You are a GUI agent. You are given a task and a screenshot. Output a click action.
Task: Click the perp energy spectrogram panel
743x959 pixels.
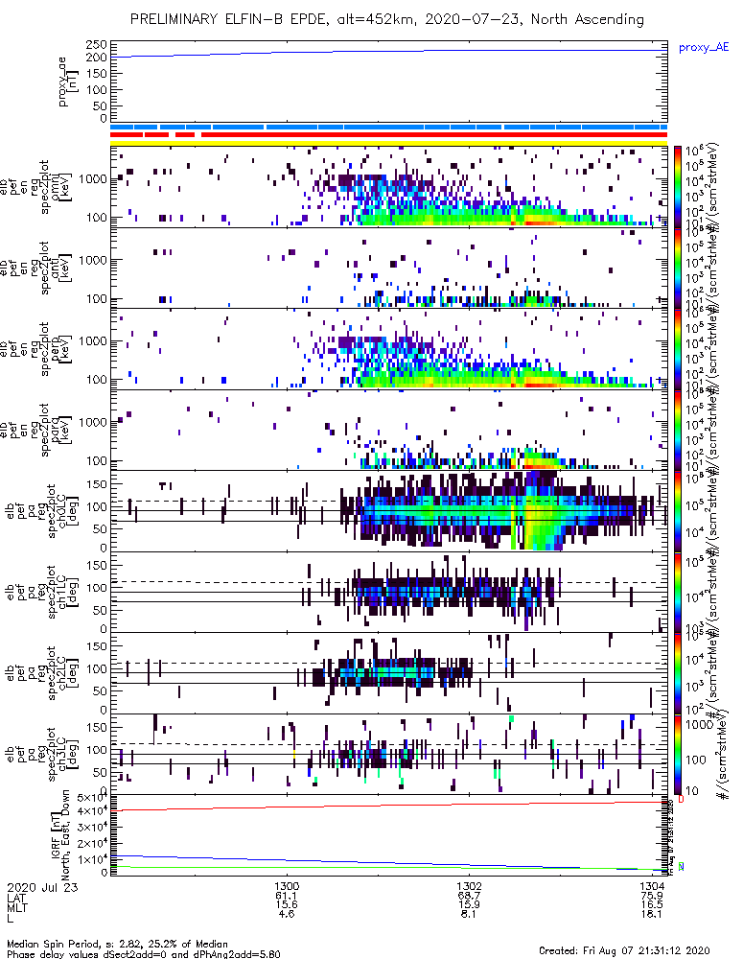click(389, 349)
